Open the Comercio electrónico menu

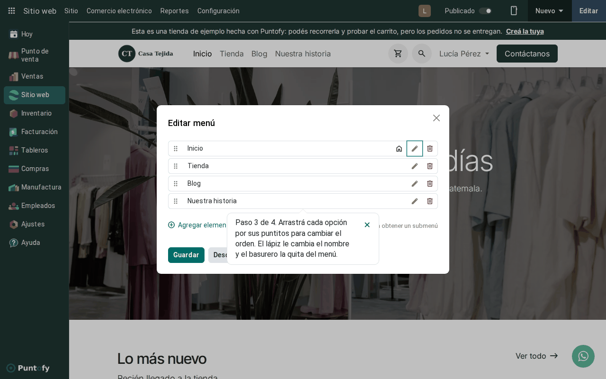click(119, 11)
